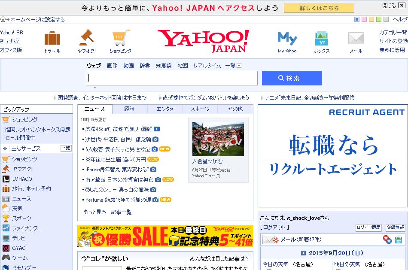Expand the date panel for 2015年9月20日
Image resolution: width=408 pixels, height=270 pixels.
point(303,253)
